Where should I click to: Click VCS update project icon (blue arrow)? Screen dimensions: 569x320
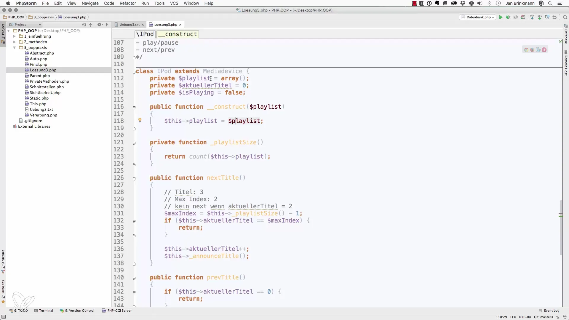click(532, 17)
